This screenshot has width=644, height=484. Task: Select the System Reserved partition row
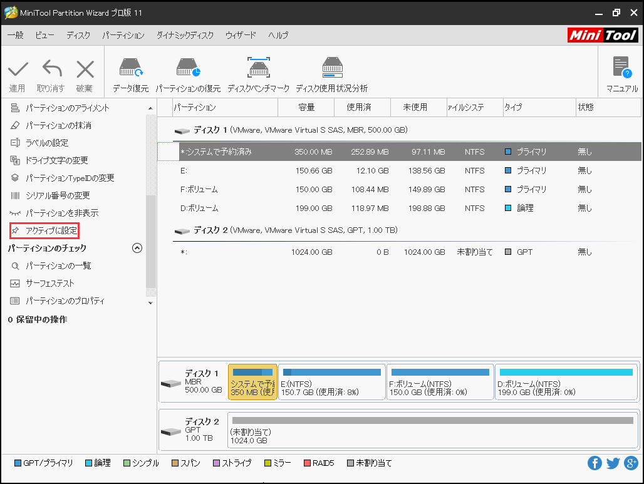click(x=399, y=152)
